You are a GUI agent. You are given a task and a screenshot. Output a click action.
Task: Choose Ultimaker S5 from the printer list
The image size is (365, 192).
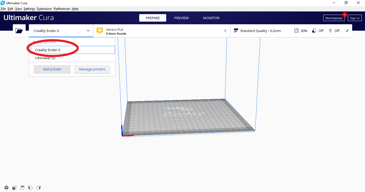click(x=72, y=58)
